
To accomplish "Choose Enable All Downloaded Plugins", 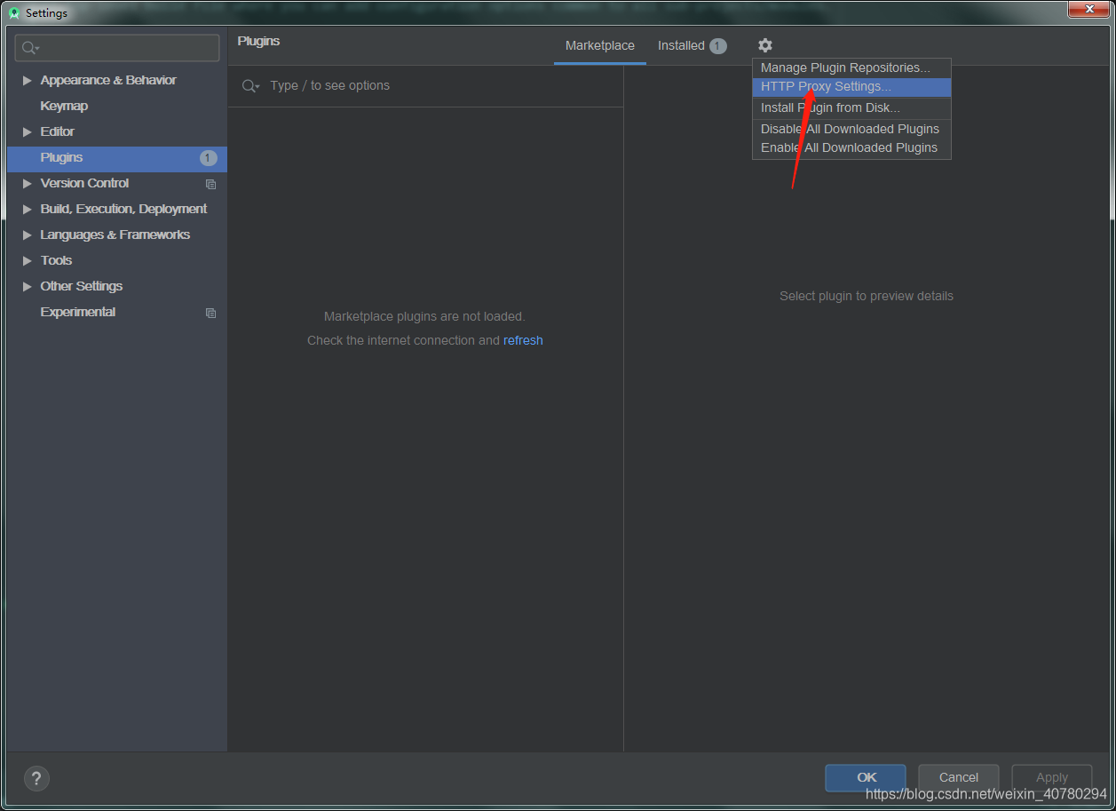I will click(851, 147).
